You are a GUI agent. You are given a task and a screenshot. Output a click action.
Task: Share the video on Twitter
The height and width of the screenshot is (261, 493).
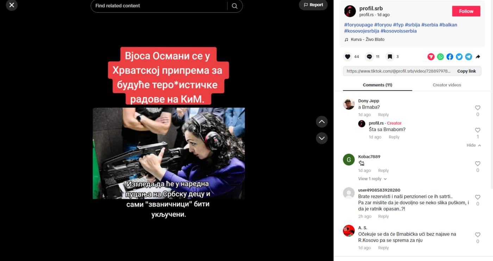pos(459,56)
